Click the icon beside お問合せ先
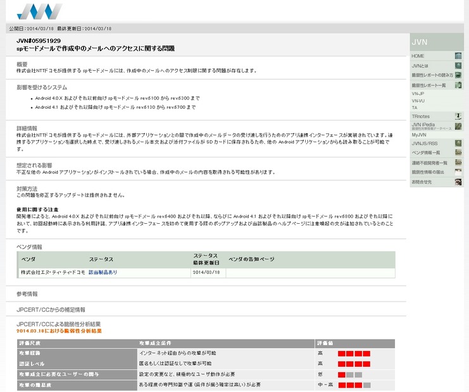Viewport: 469px width, 392px height. tap(458, 181)
